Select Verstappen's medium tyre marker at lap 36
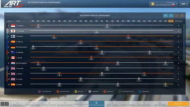 click(118, 63)
